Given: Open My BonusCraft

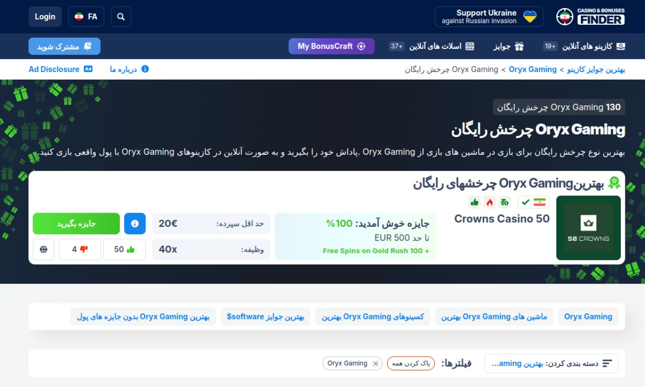Looking at the screenshot, I should pos(332,46).
